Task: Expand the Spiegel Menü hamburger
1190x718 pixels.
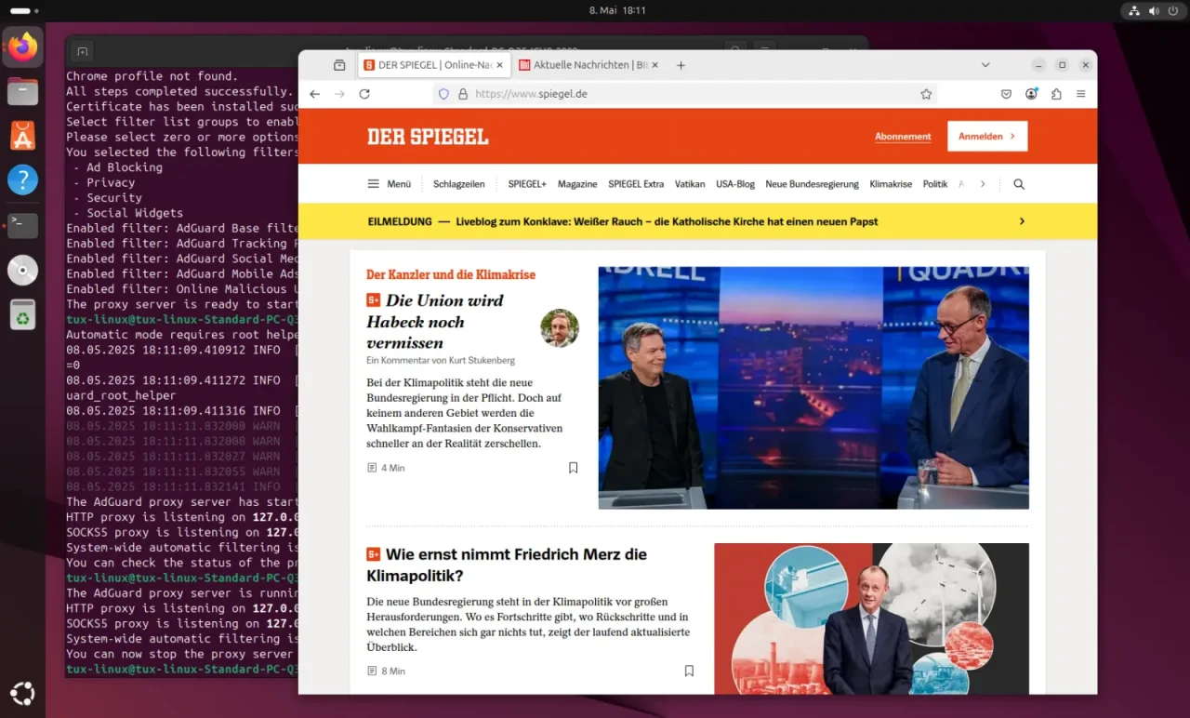Action: tap(389, 184)
